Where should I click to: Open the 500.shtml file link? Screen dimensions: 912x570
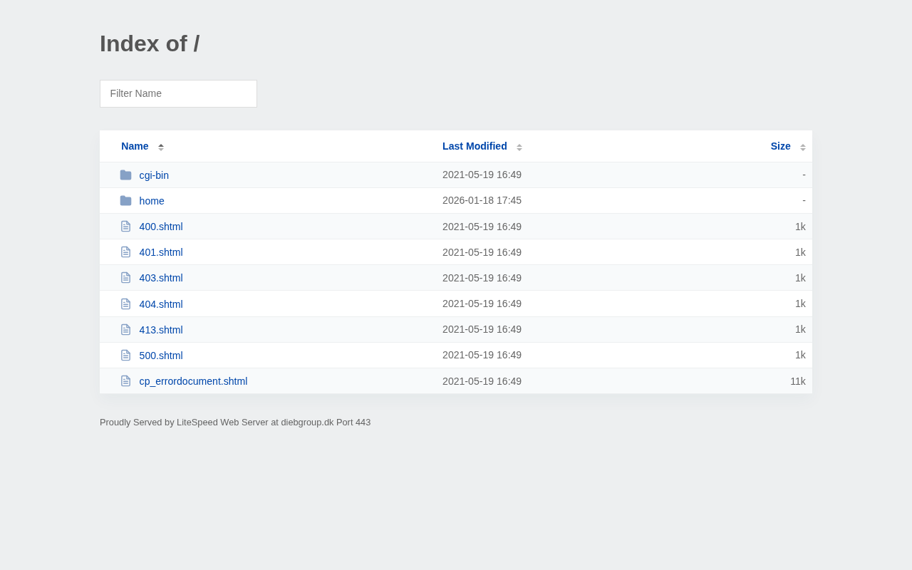point(161,356)
